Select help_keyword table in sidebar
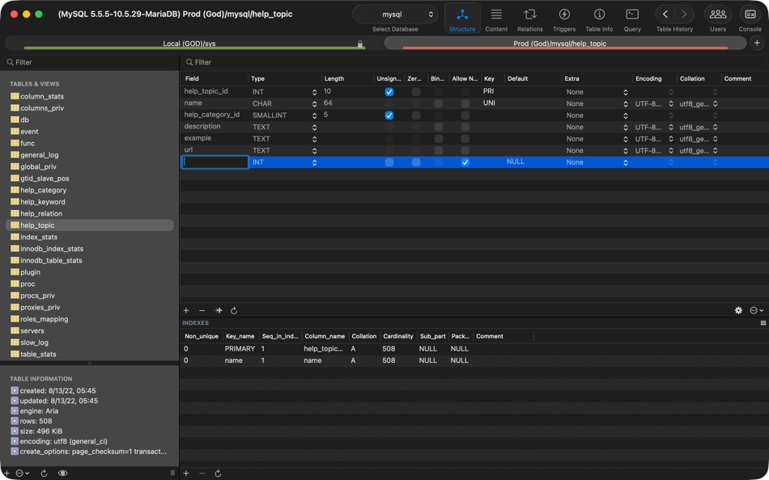This screenshot has height=480, width=769. coord(43,202)
